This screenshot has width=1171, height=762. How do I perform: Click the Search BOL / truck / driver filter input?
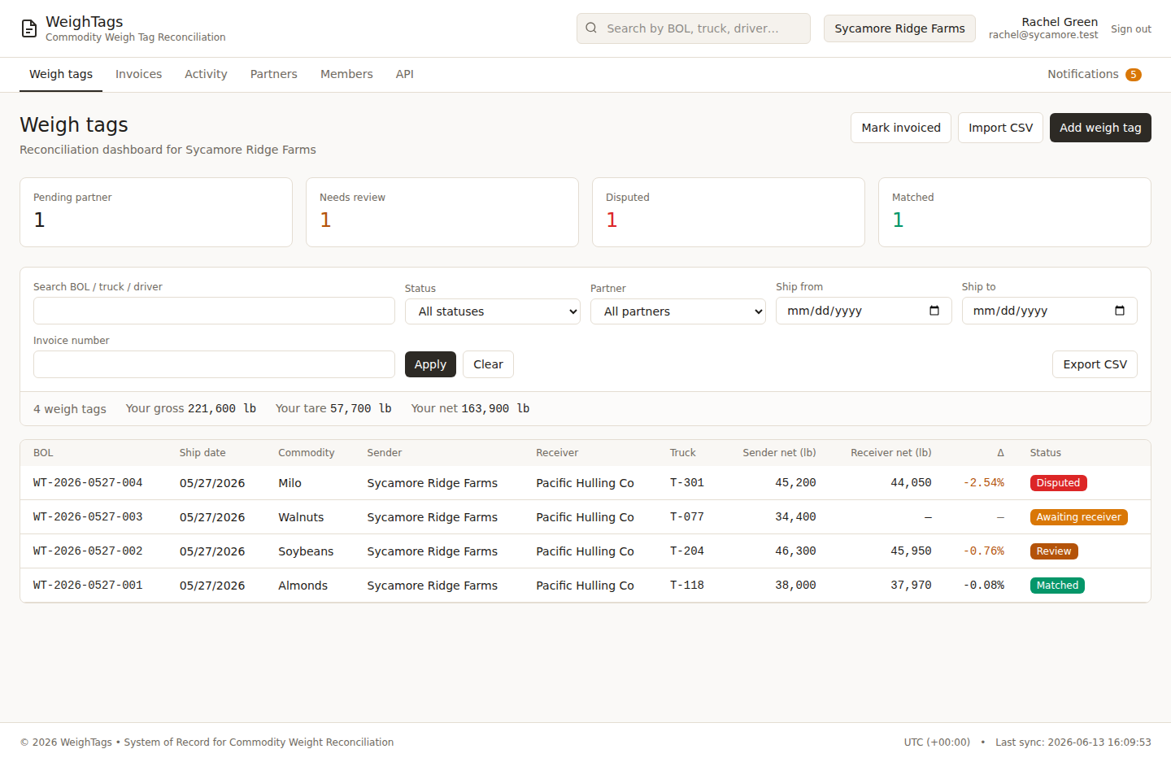click(214, 311)
